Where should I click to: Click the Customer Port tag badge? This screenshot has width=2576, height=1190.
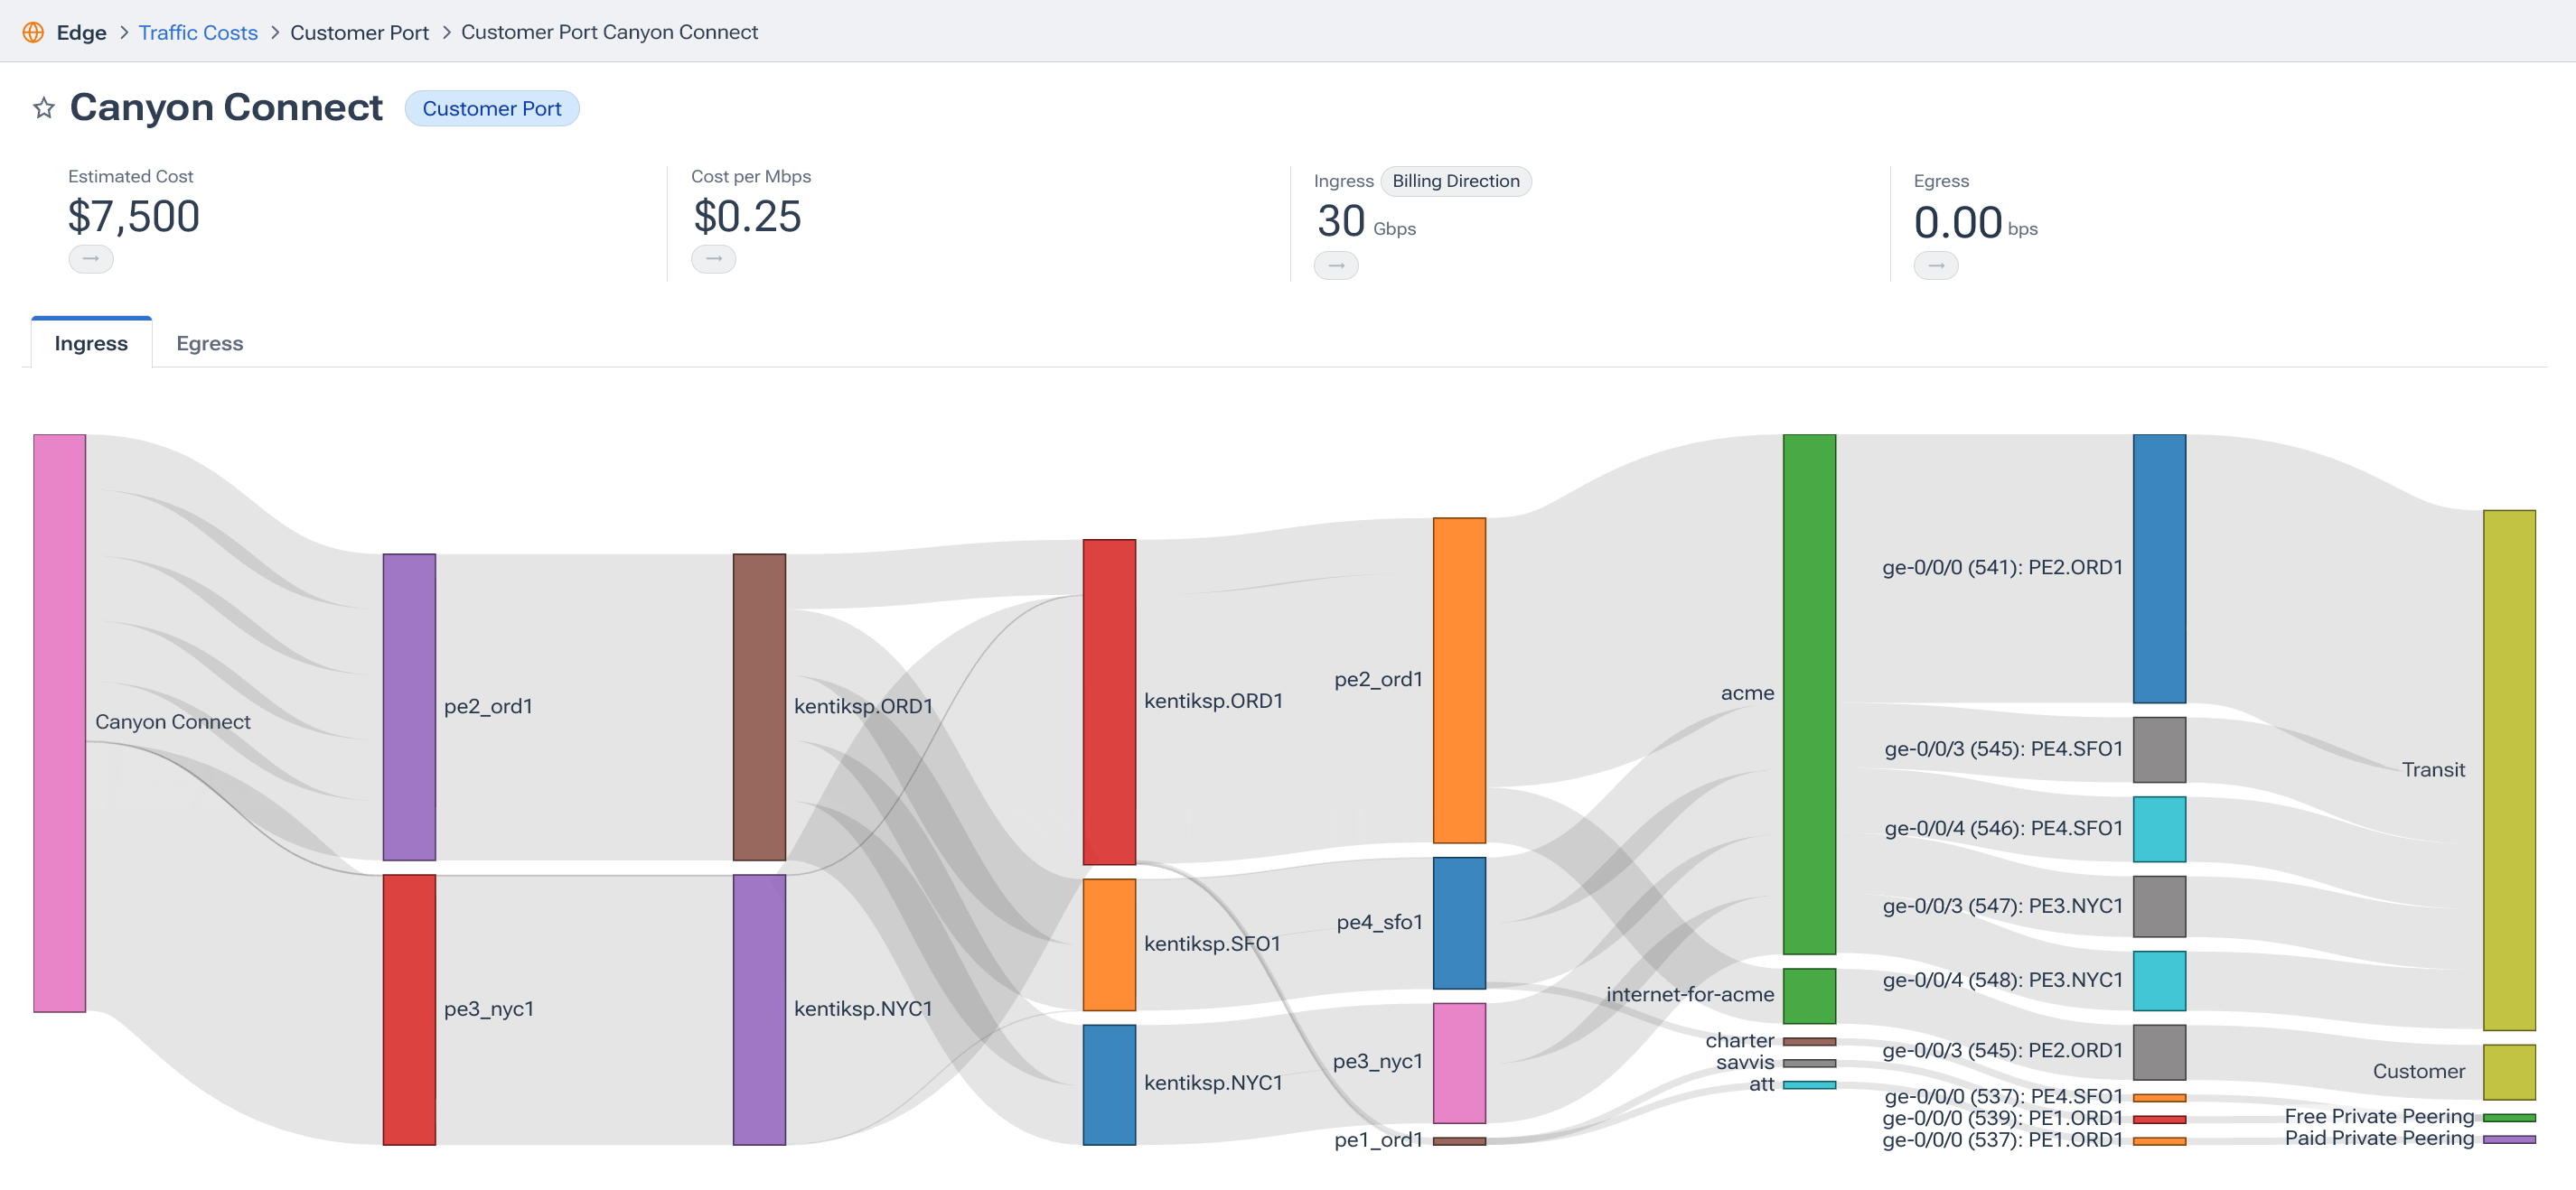click(x=491, y=108)
